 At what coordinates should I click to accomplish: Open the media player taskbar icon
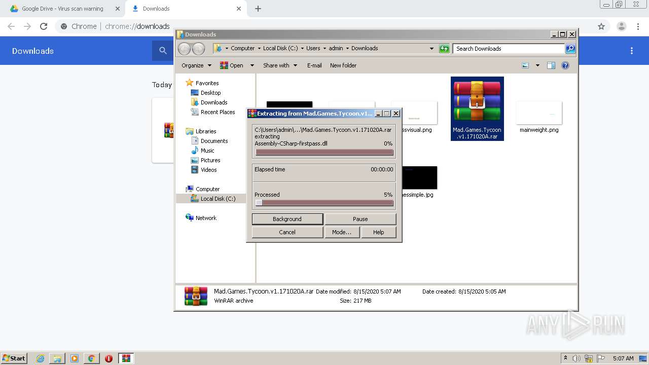pyautogui.click(x=75, y=358)
